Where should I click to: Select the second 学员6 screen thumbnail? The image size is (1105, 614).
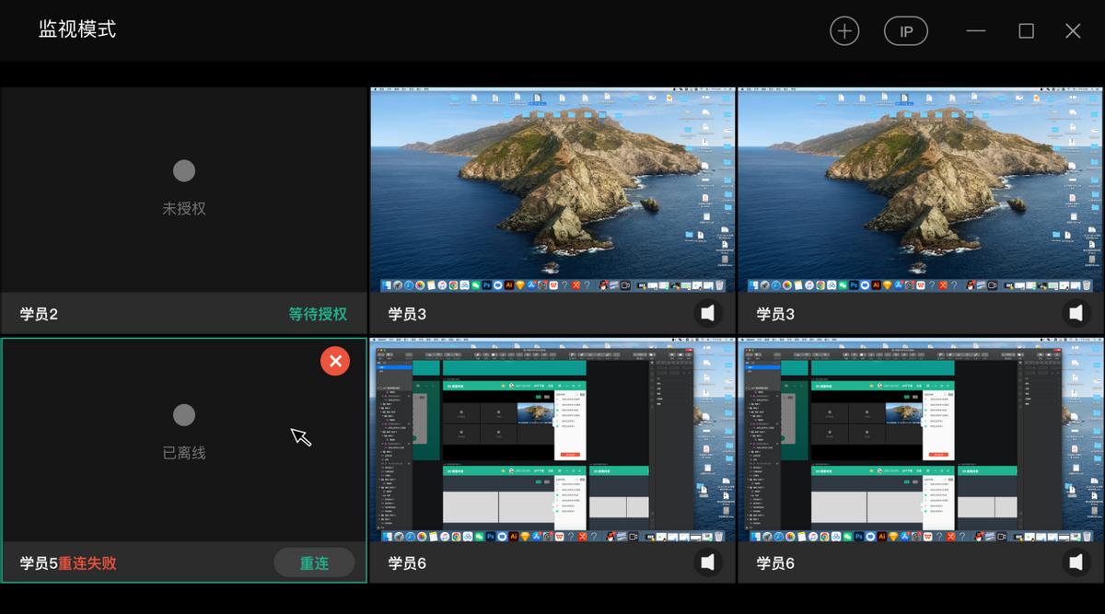(921, 440)
